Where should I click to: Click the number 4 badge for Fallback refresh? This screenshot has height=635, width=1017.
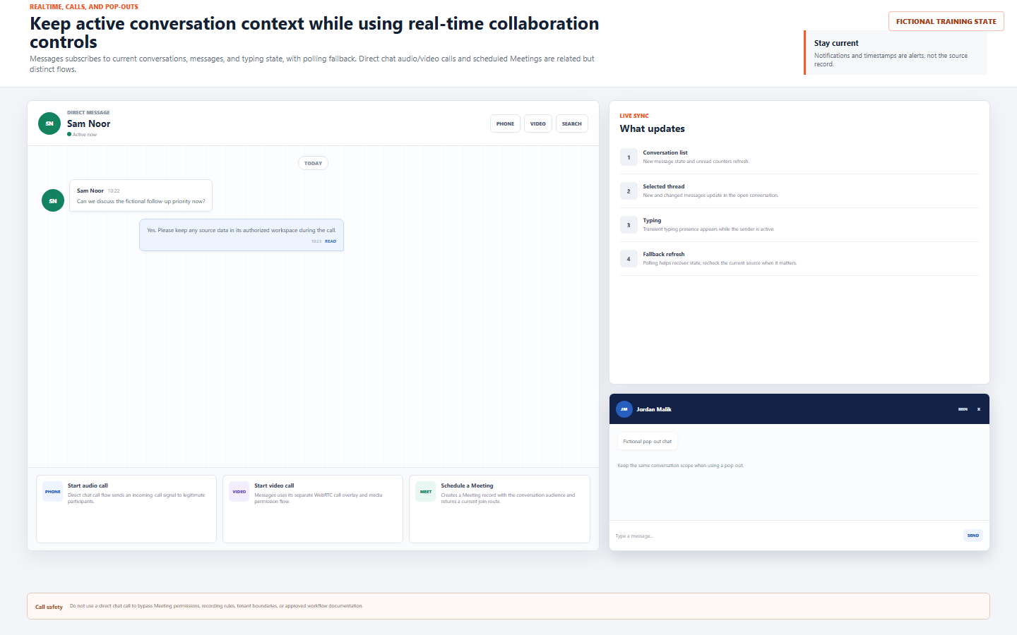(x=629, y=259)
